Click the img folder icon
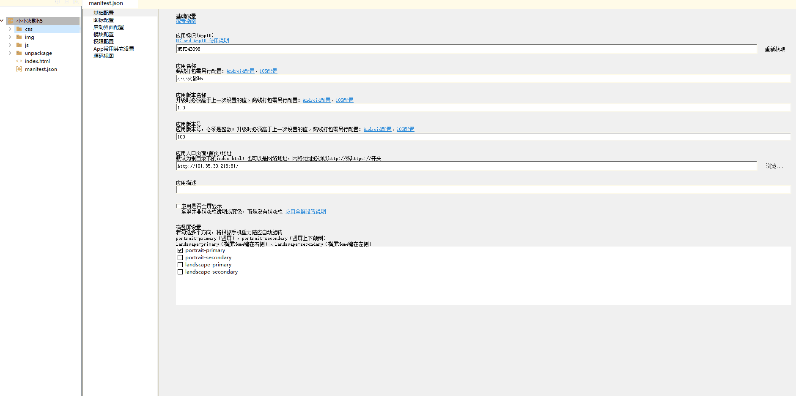The width and height of the screenshot is (796, 396). [19, 37]
